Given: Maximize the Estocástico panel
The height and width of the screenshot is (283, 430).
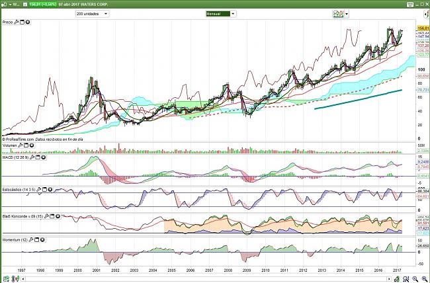Looking at the screenshot, I should (x=45, y=190).
